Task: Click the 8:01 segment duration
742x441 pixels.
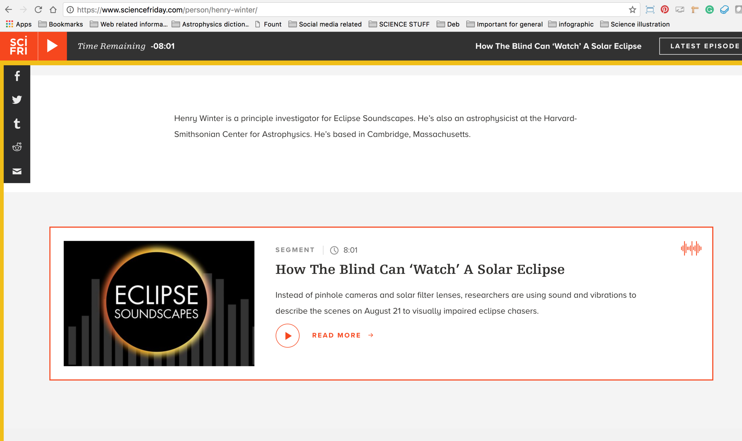Action: [350, 250]
